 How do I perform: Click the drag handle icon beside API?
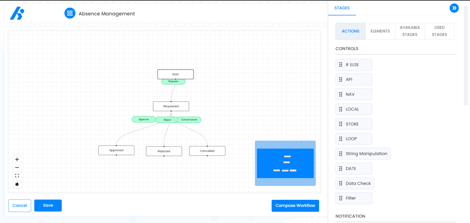341,79
